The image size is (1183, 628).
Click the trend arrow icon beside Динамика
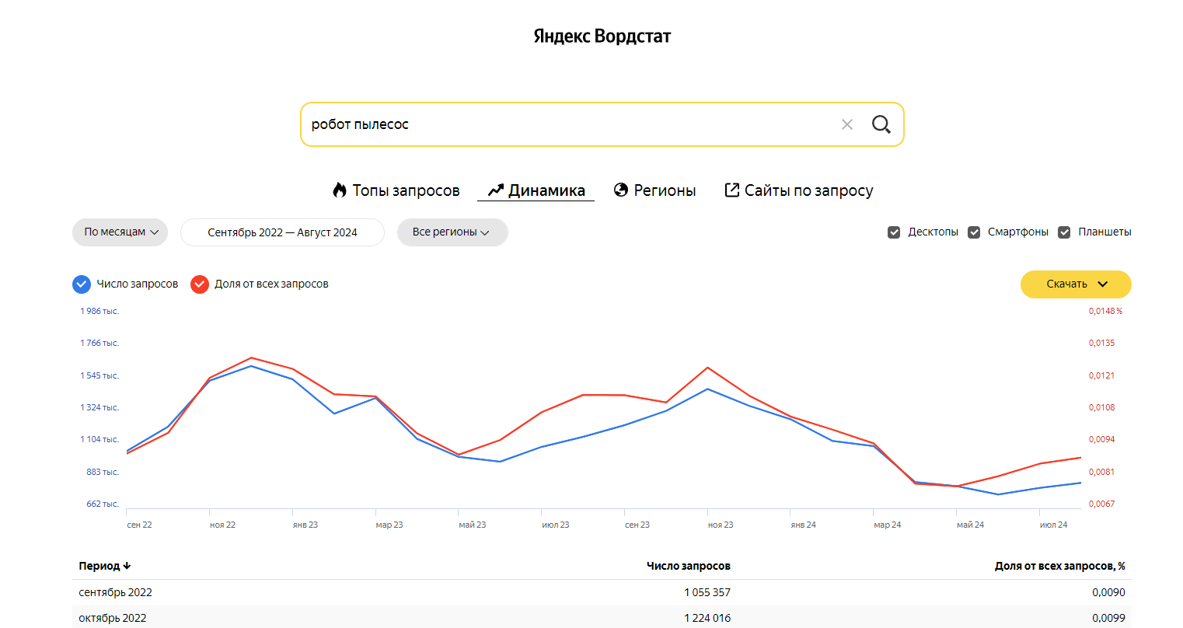[496, 190]
